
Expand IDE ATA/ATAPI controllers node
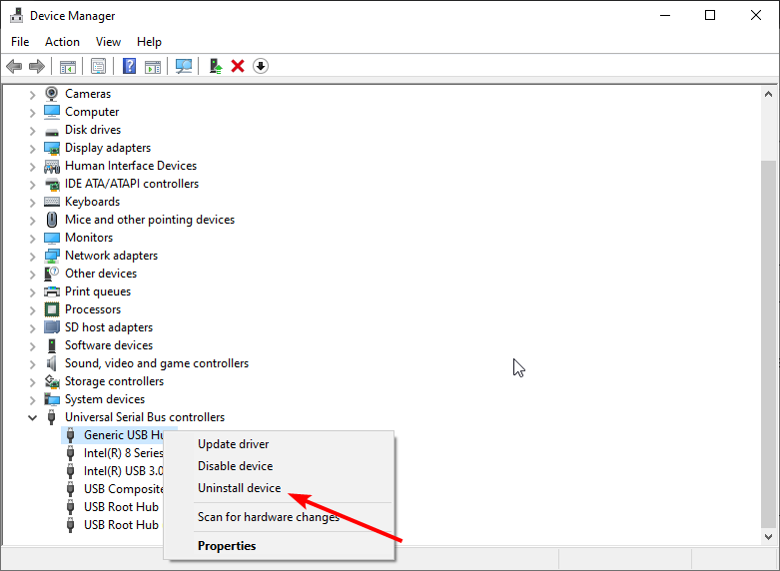tap(32, 184)
